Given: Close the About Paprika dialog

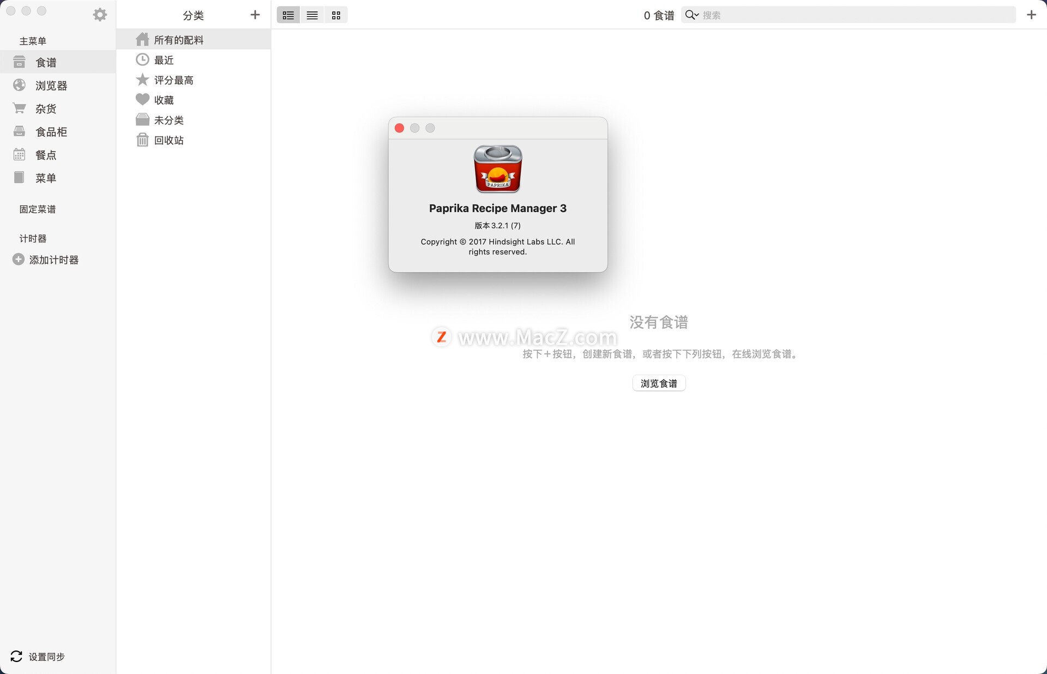Looking at the screenshot, I should (399, 128).
